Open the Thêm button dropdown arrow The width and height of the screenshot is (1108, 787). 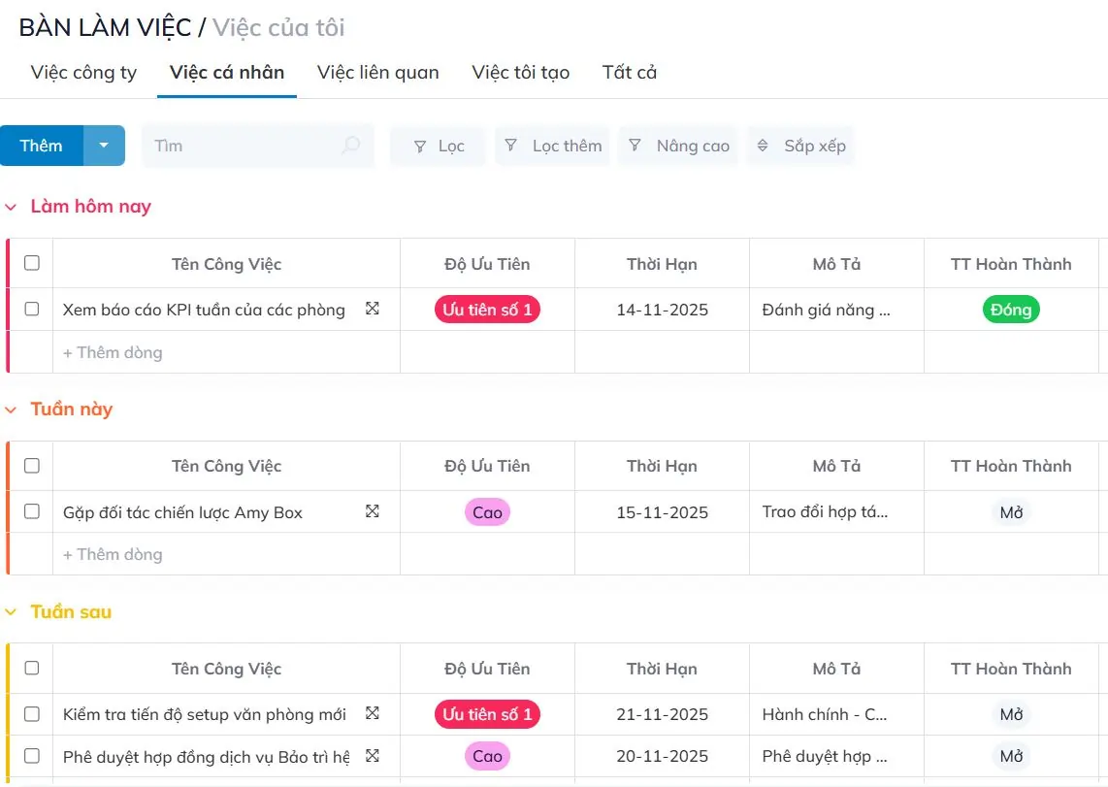point(103,145)
